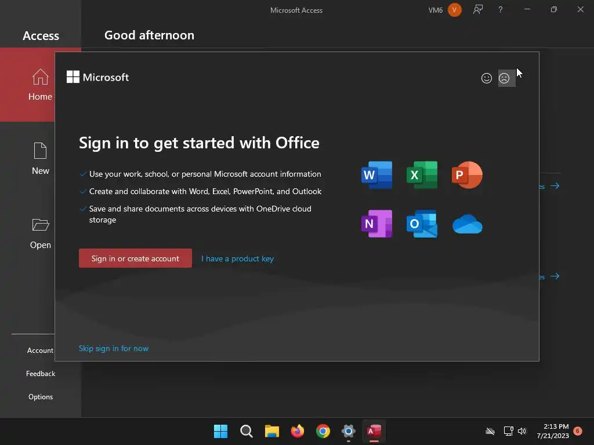The image size is (594, 445).
Task: Open the New page in sidebar
Action: coord(40,159)
